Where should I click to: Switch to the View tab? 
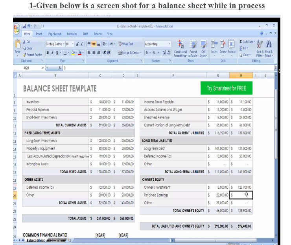[110, 34]
